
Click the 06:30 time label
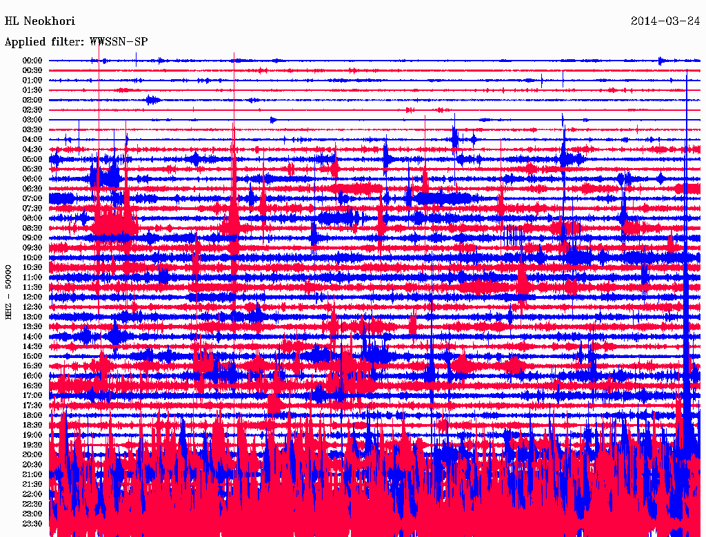pyautogui.click(x=32, y=189)
